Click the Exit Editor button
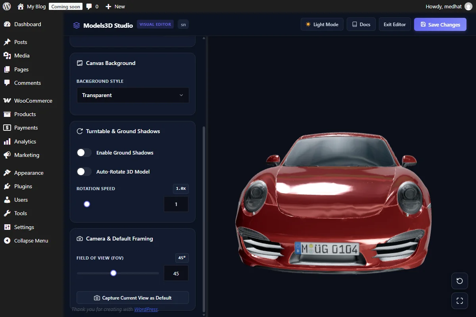Screen dimensions: 476x317 point(395,25)
